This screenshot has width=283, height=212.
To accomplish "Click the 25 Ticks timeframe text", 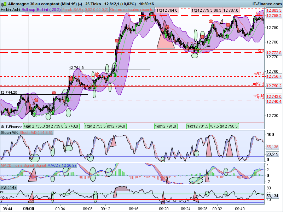I will (93, 4).
